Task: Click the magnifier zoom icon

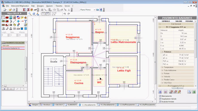Action: point(30,14)
